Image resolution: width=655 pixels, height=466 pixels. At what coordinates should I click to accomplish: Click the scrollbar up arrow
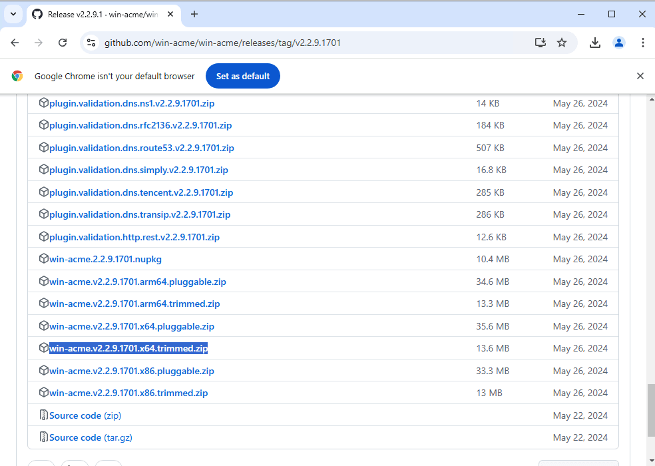point(651,99)
